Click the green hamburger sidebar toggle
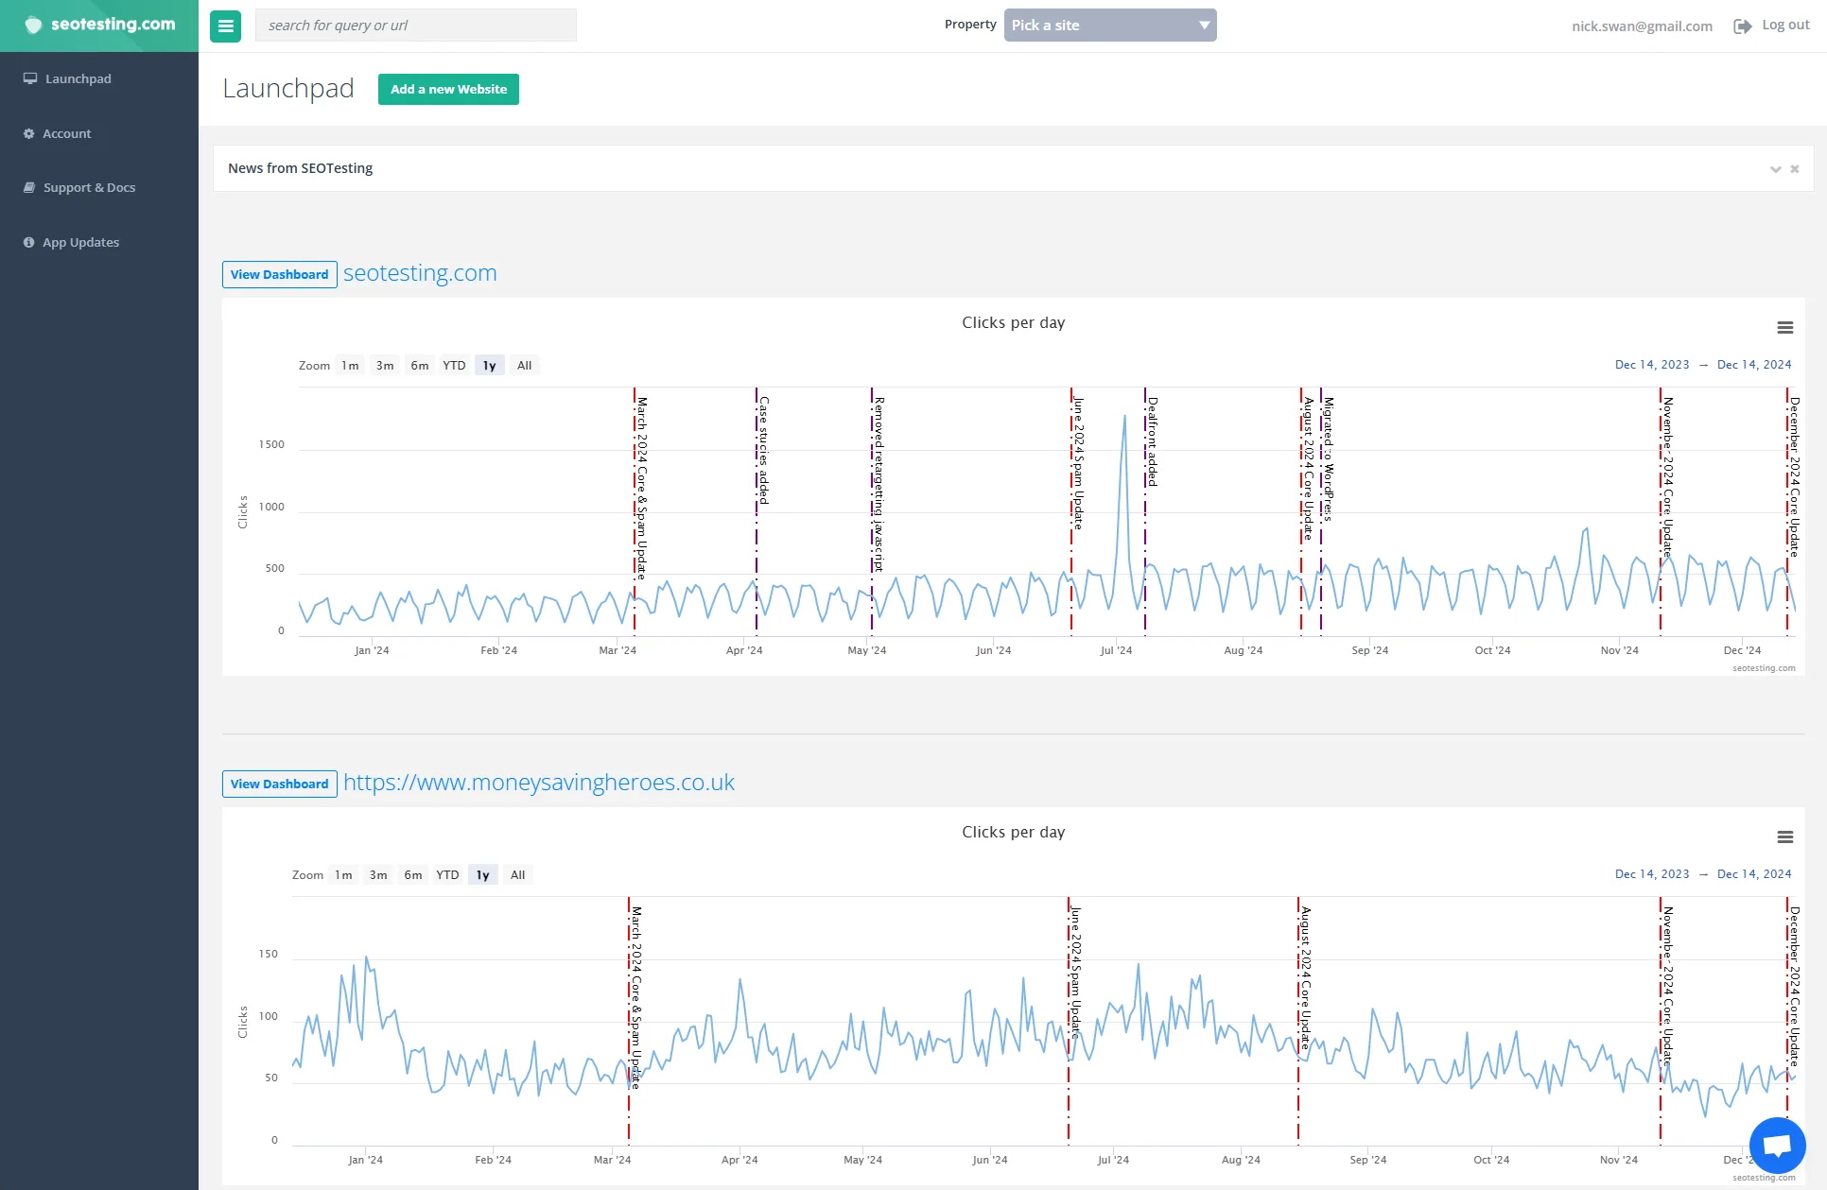1827x1190 pixels. pyautogui.click(x=225, y=26)
